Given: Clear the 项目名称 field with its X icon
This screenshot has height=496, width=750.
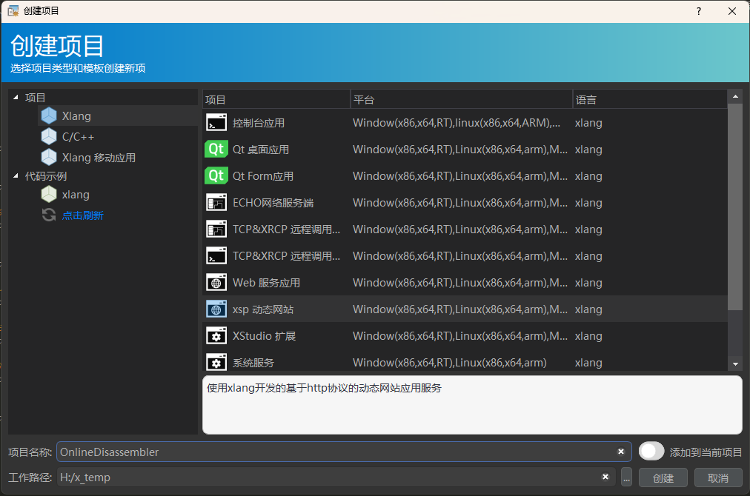Looking at the screenshot, I should coord(621,452).
